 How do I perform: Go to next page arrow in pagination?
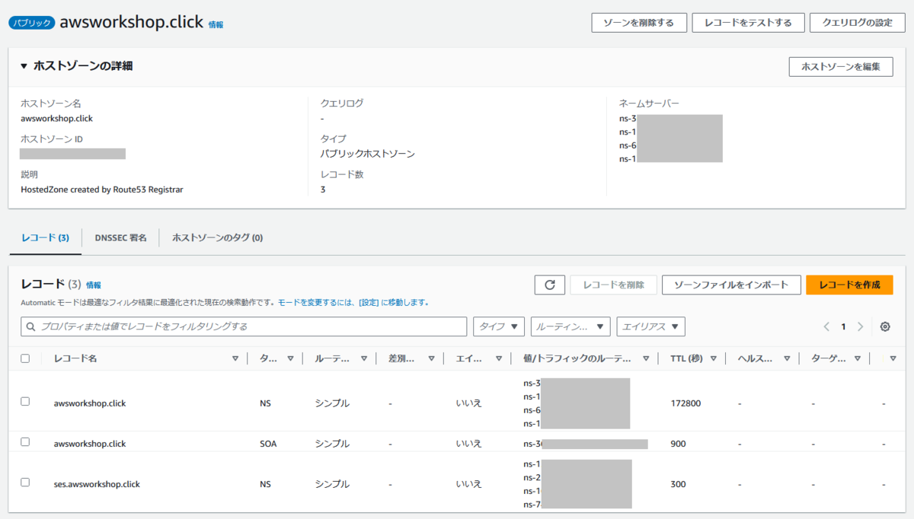click(x=861, y=326)
